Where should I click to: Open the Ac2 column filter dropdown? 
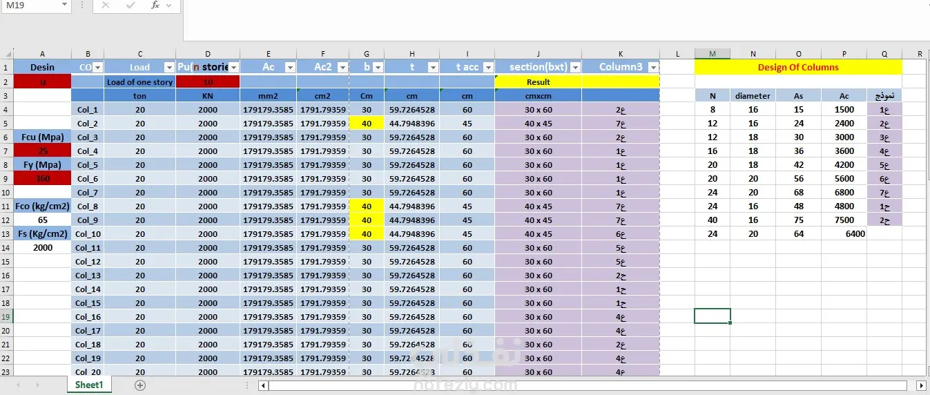click(x=342, y=67)
